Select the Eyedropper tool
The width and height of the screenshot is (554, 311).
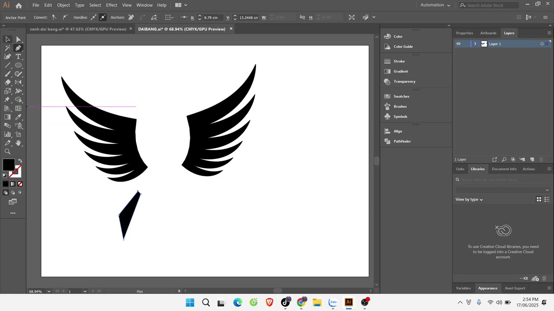tap(18, 117)
